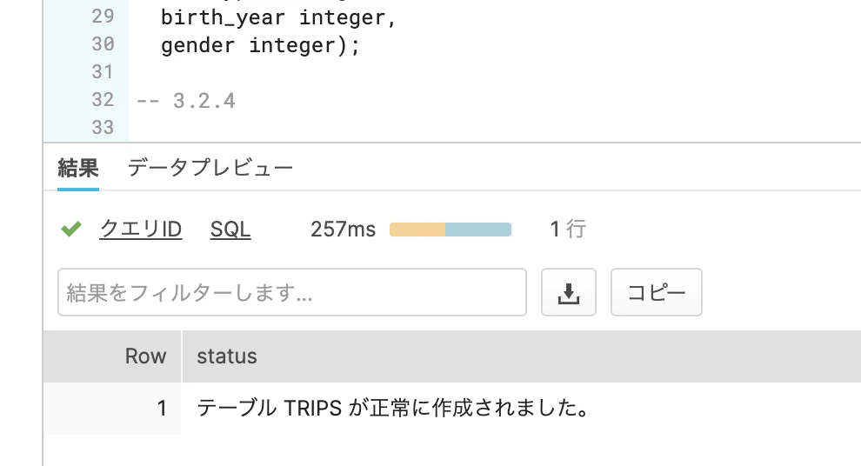Open the クエリID link
This screenshot has width=861, height=466.
click(141, 229)
